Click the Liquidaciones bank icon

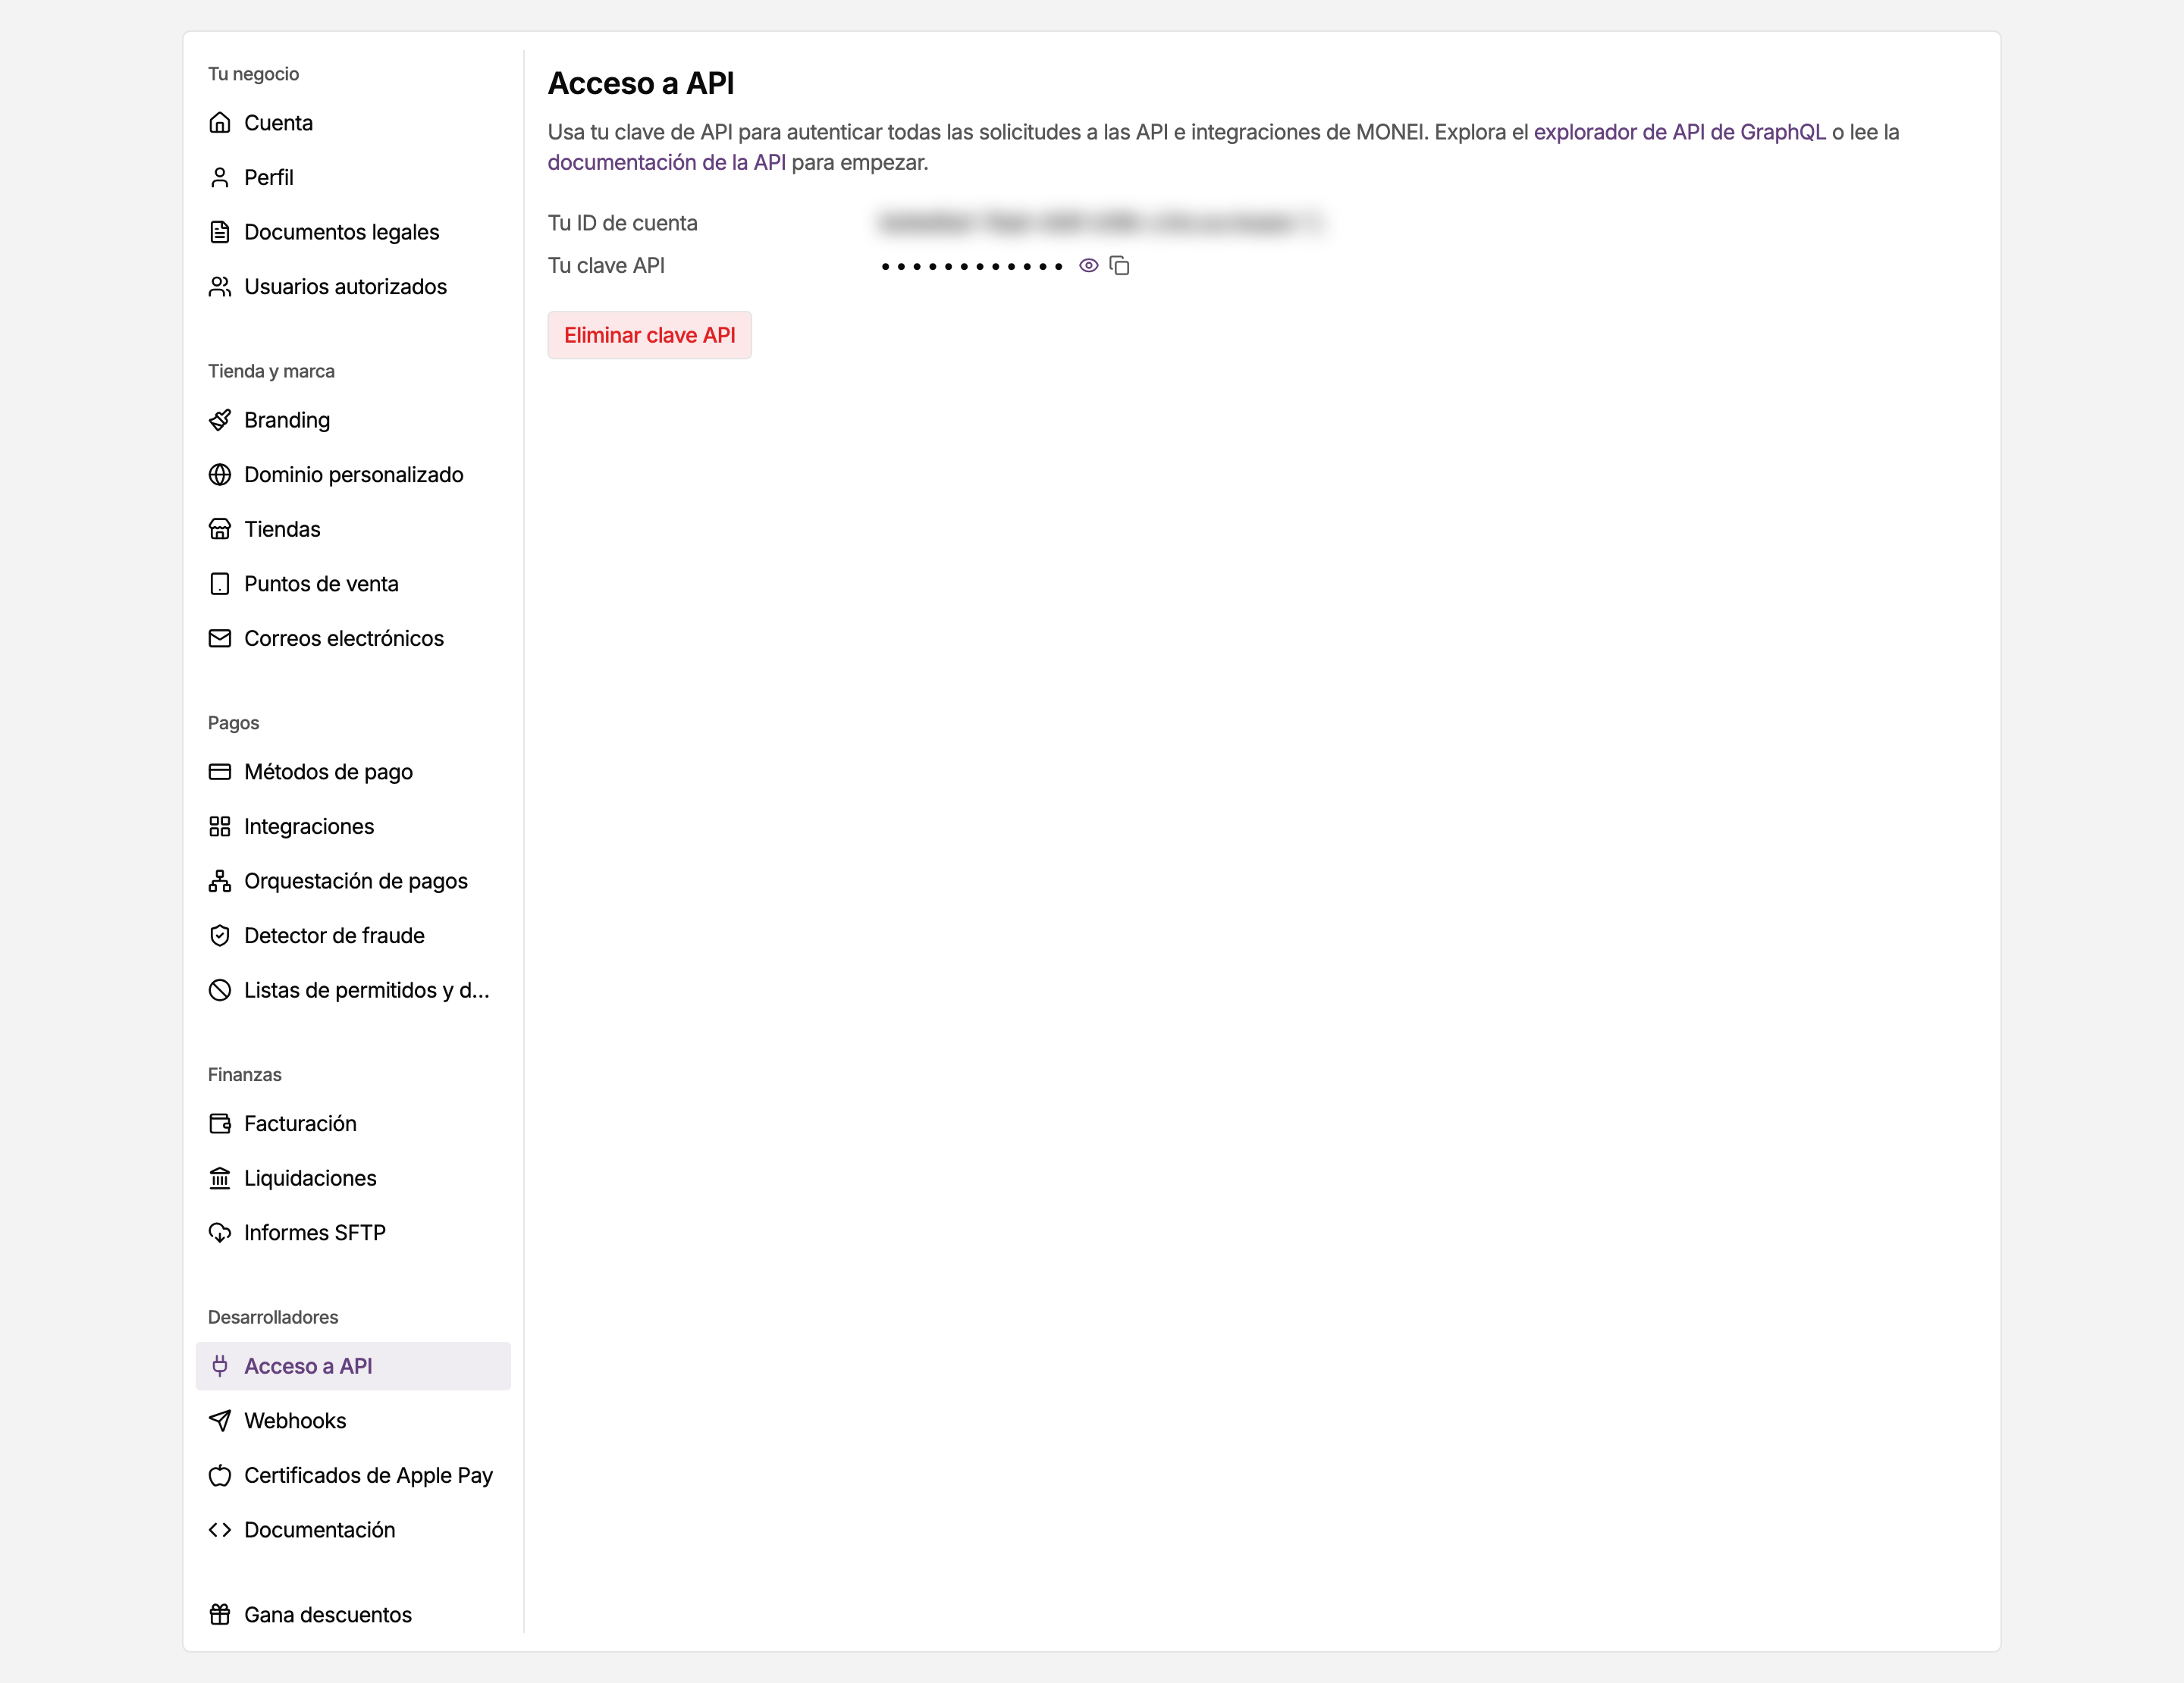click(x=220, y=1178)
